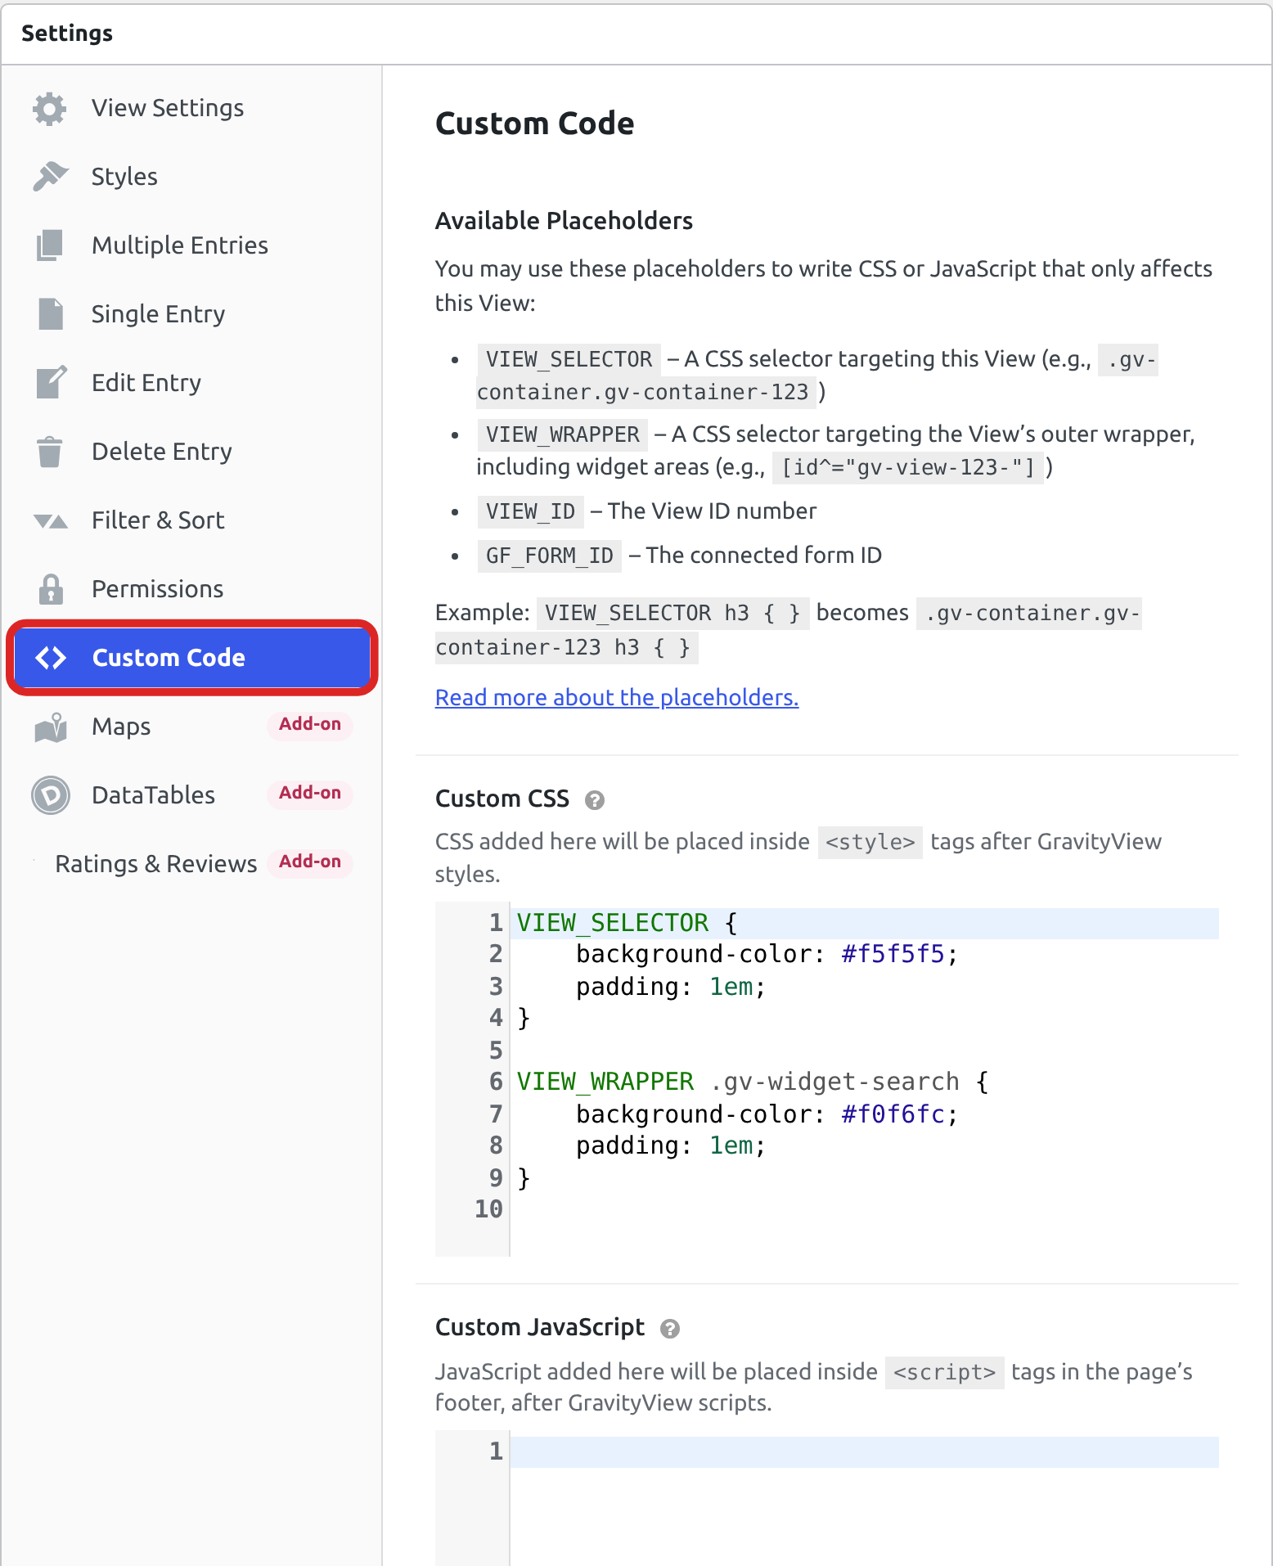Click the Styles paintbrush icon
1273x1566 pixels.
[50, 177]
